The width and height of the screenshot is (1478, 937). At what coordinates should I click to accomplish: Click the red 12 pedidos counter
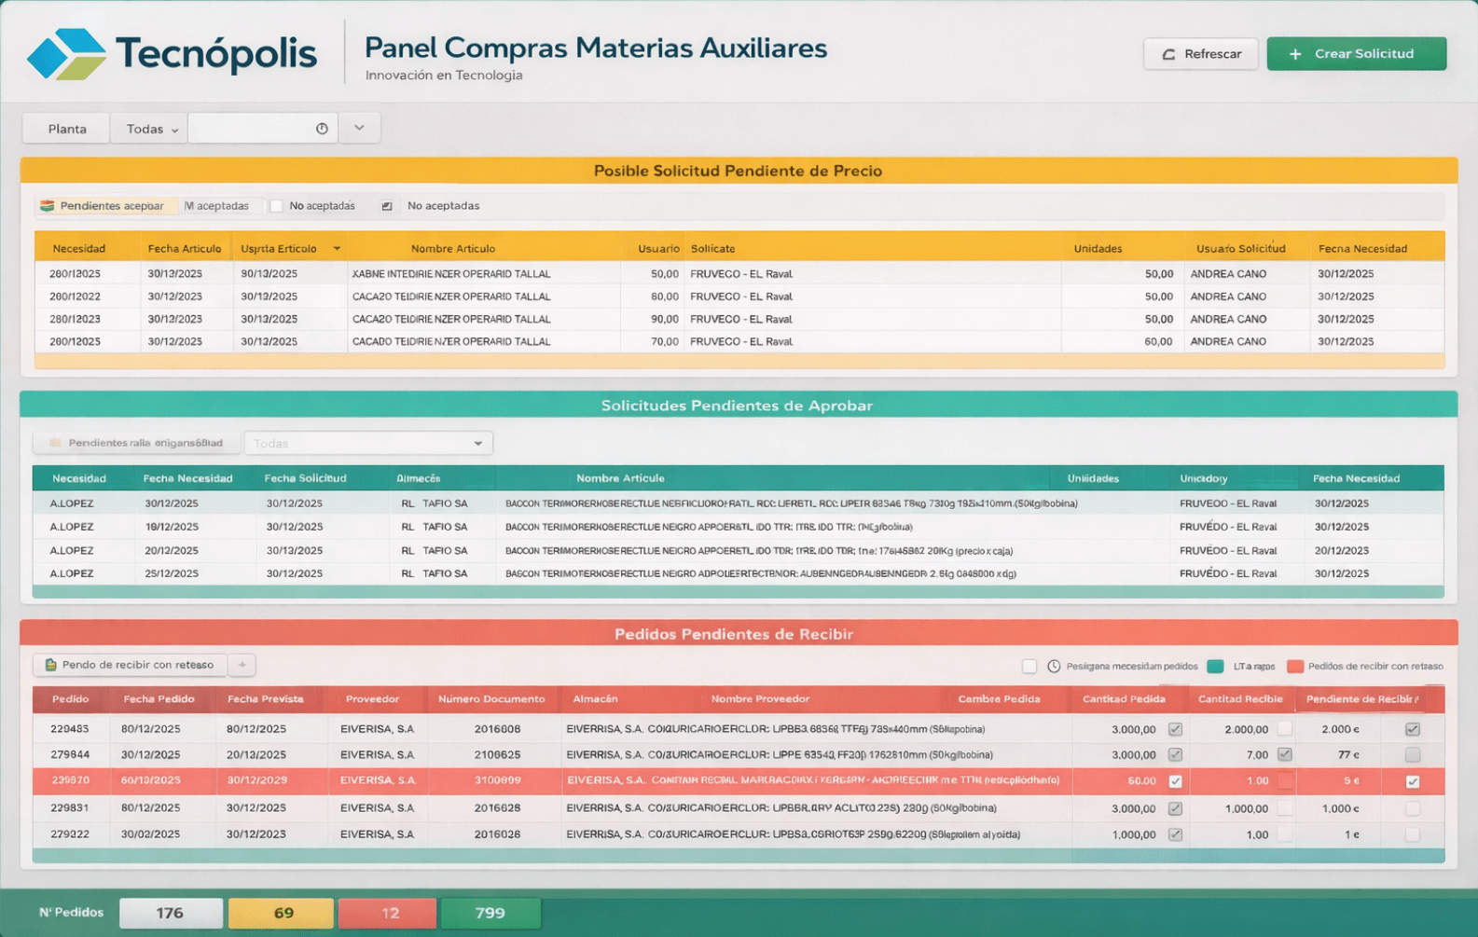click(388, 913)
